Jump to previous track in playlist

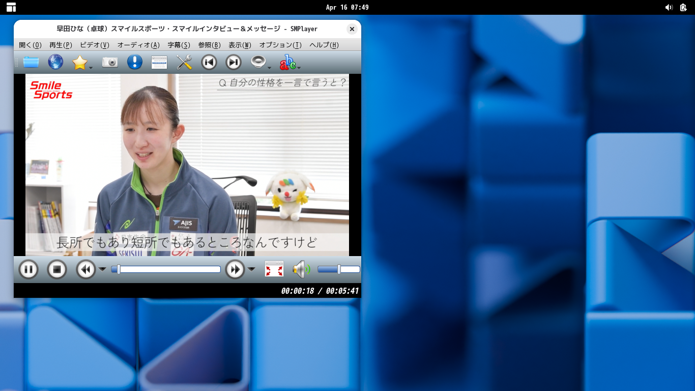(x=209, y=62)
